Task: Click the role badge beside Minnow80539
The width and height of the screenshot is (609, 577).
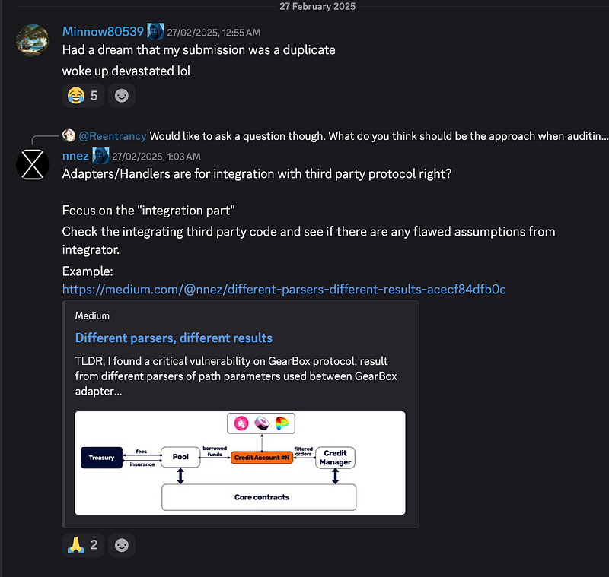Action: (155, 31)
